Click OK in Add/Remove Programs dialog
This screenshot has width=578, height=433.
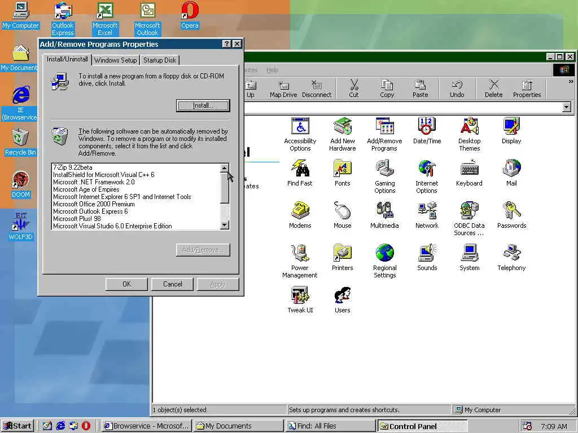click(126, 284)
